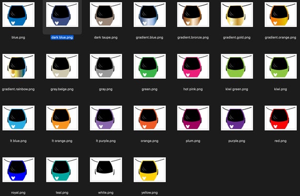Select the gradient.orange.png file icon
Screen dimensions: 300x196
point(281,15)
